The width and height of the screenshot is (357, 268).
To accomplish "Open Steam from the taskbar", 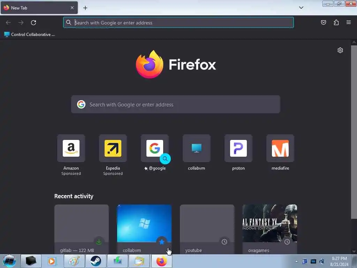I will click(96, 261).
